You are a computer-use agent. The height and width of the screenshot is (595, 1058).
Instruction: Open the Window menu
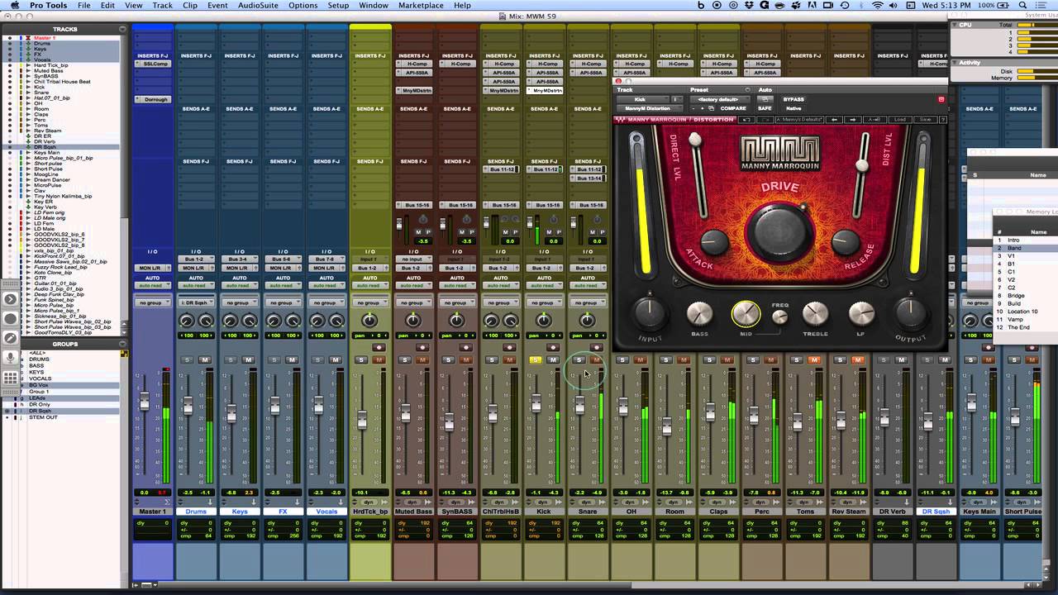374,6
